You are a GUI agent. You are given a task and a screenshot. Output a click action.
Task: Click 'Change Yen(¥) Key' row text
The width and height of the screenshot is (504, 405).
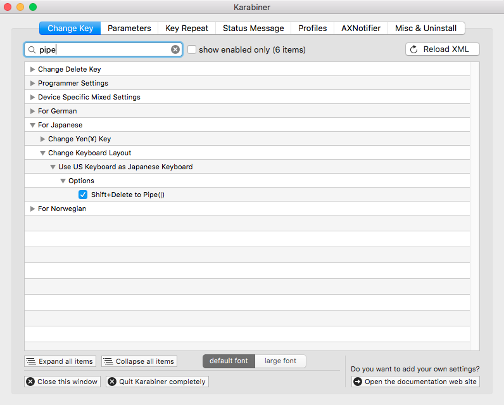coord(79,139)
